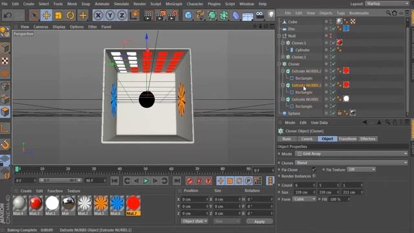Open viewport Display menu
414x233 pixels.
(59, 27)
